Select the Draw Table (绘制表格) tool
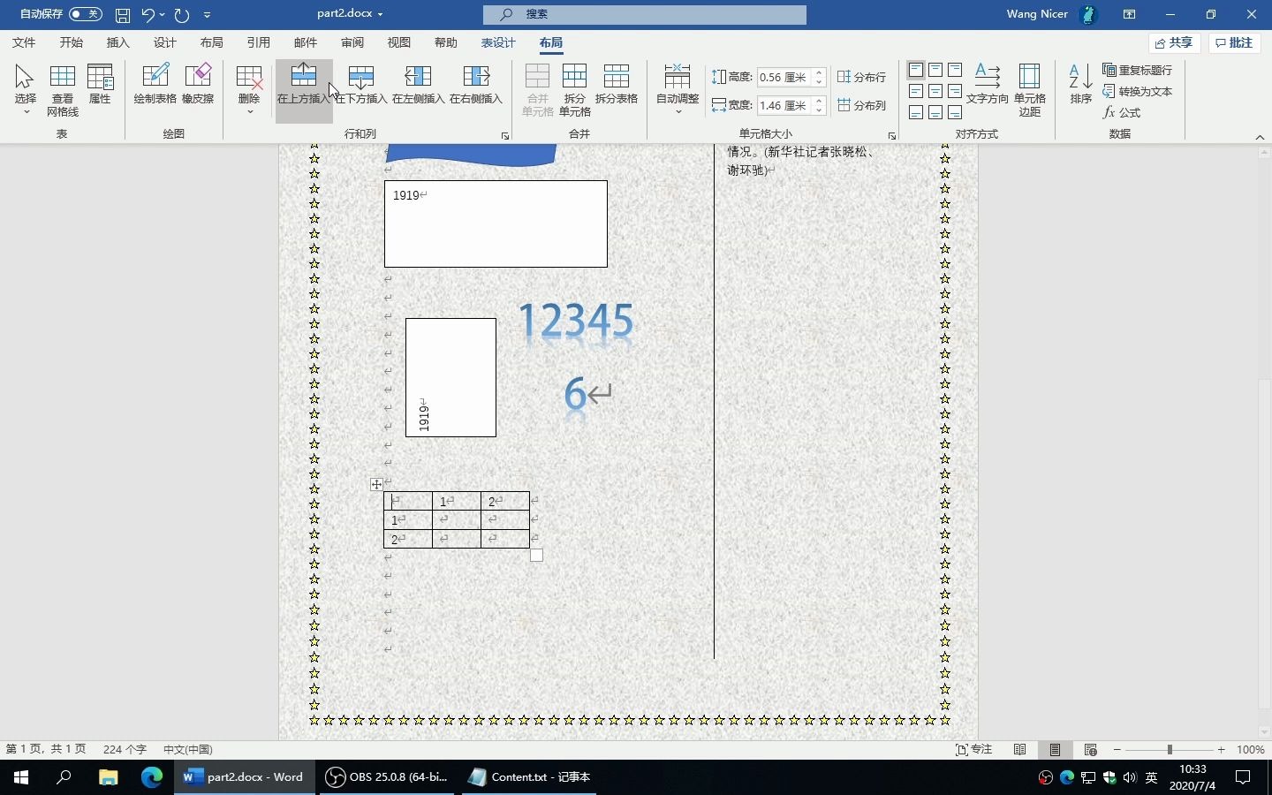The image size is (1272, 795). point(155,84)
